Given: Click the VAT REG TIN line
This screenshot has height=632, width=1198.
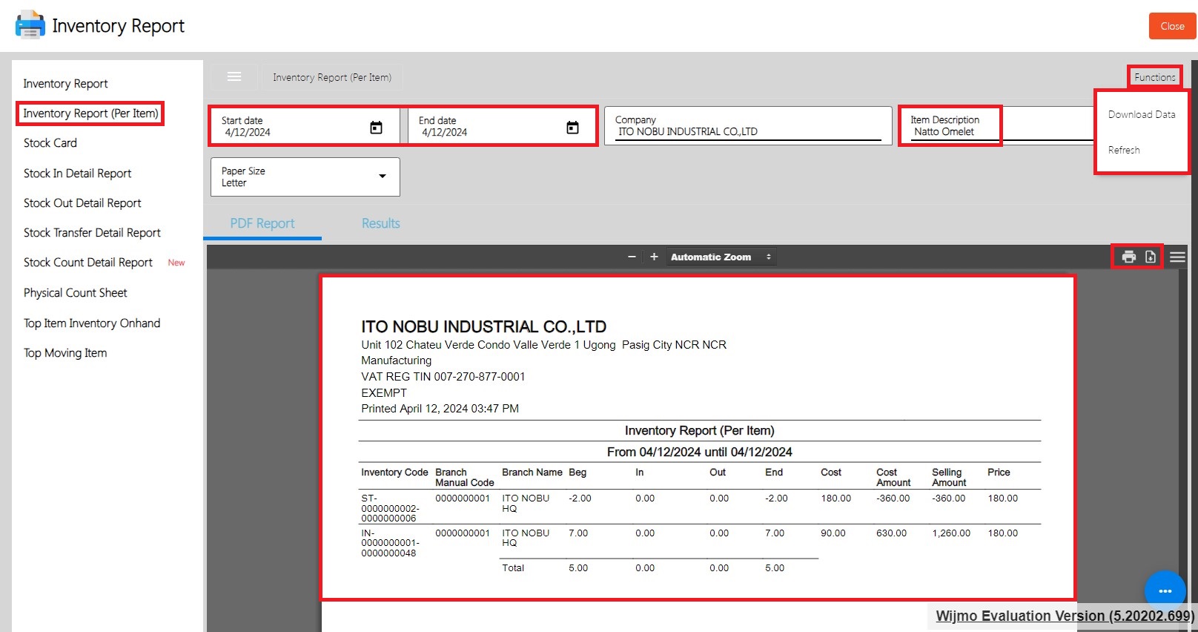Looking at the screenshot, I should click(443, 377).
